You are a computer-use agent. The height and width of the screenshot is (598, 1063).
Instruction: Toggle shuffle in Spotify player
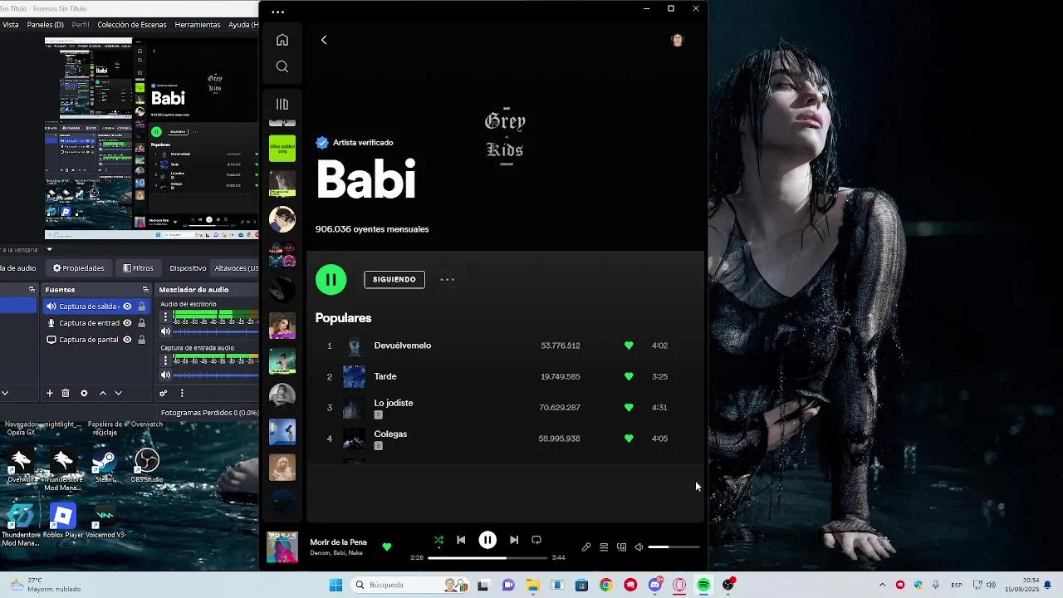[438, 540]
